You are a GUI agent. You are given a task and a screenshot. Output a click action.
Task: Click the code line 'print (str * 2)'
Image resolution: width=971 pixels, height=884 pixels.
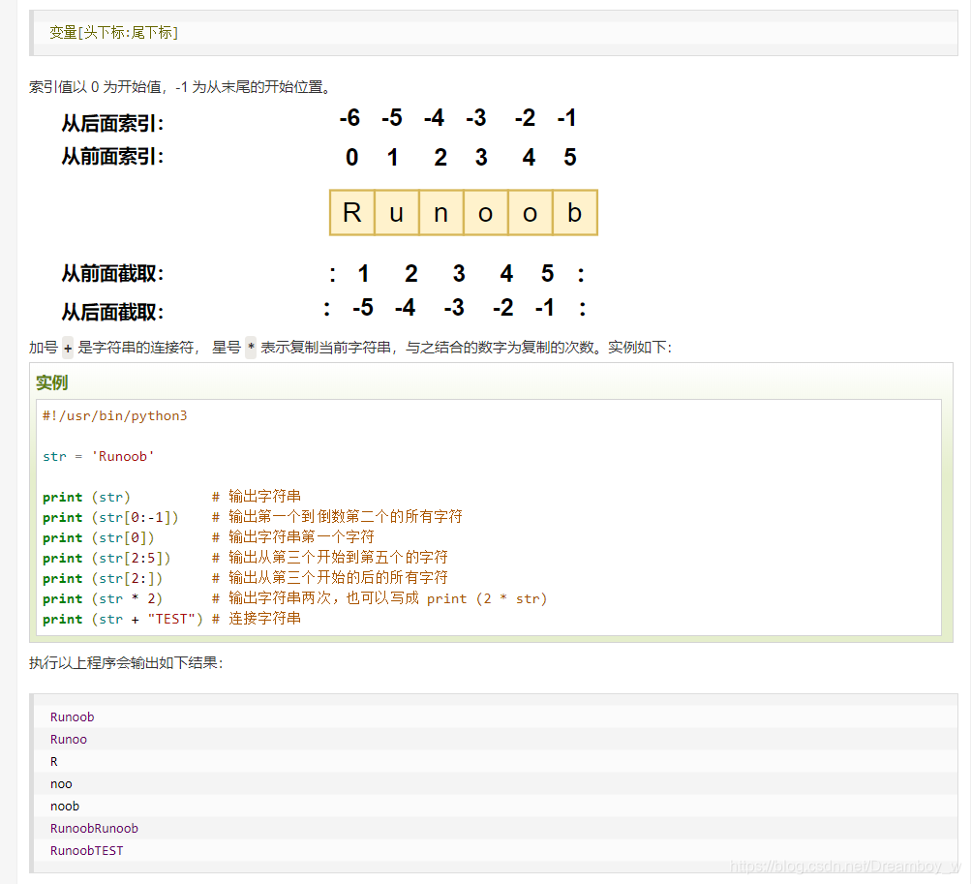(103, 599)
